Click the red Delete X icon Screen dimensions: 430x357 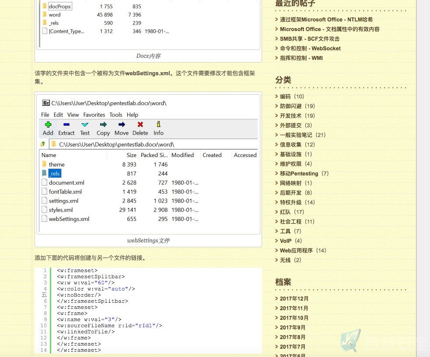[x=140, y=125]
